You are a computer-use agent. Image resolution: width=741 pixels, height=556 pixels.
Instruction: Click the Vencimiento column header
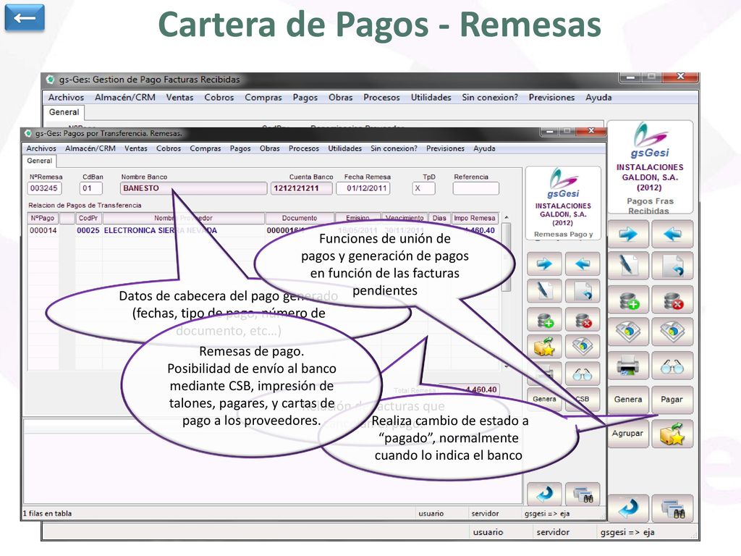coord(405,218)
